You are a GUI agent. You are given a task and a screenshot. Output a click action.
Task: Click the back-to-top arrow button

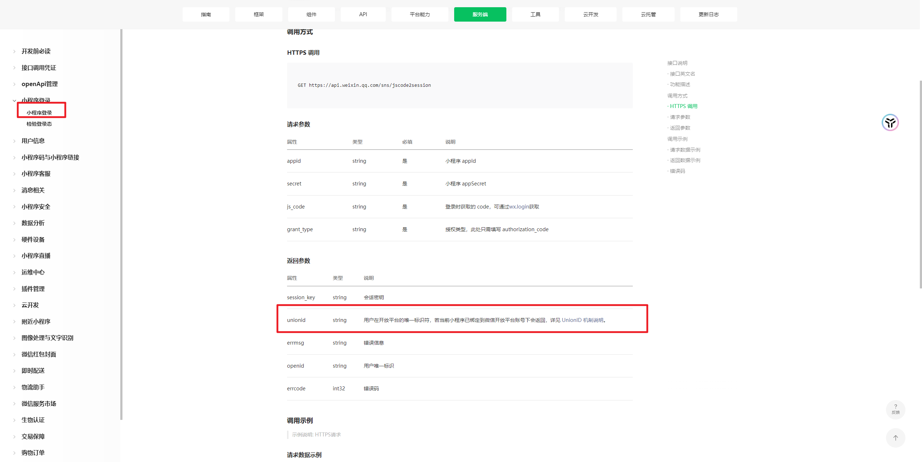tap(895, 438)
